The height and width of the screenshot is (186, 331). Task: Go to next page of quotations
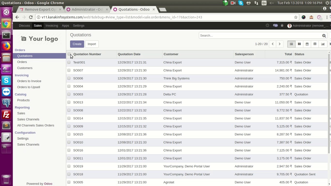[x=280, y=44]
